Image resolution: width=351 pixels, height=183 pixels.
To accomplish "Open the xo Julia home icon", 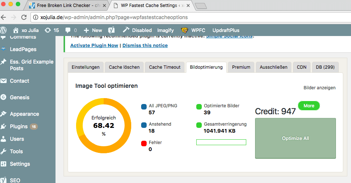I will point(16,30).
